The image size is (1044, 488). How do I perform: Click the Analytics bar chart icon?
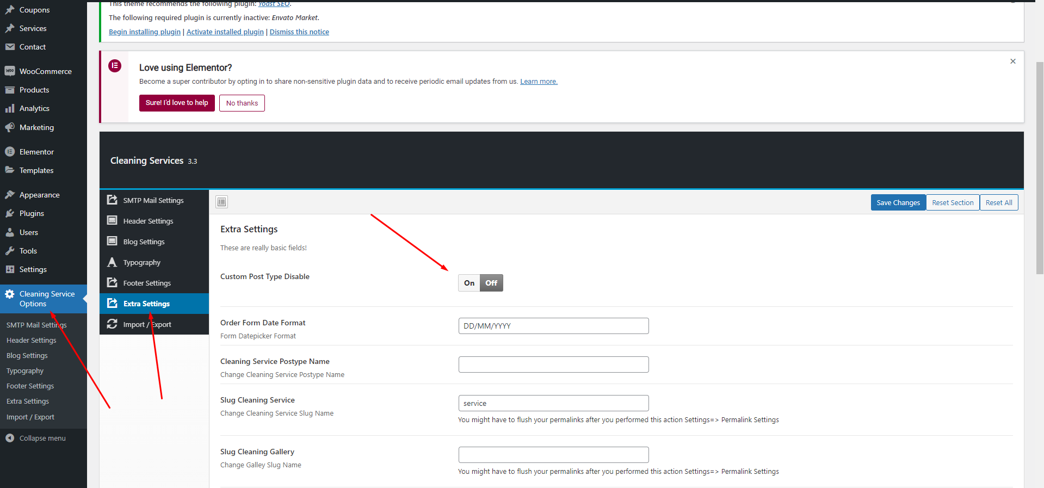10,108
